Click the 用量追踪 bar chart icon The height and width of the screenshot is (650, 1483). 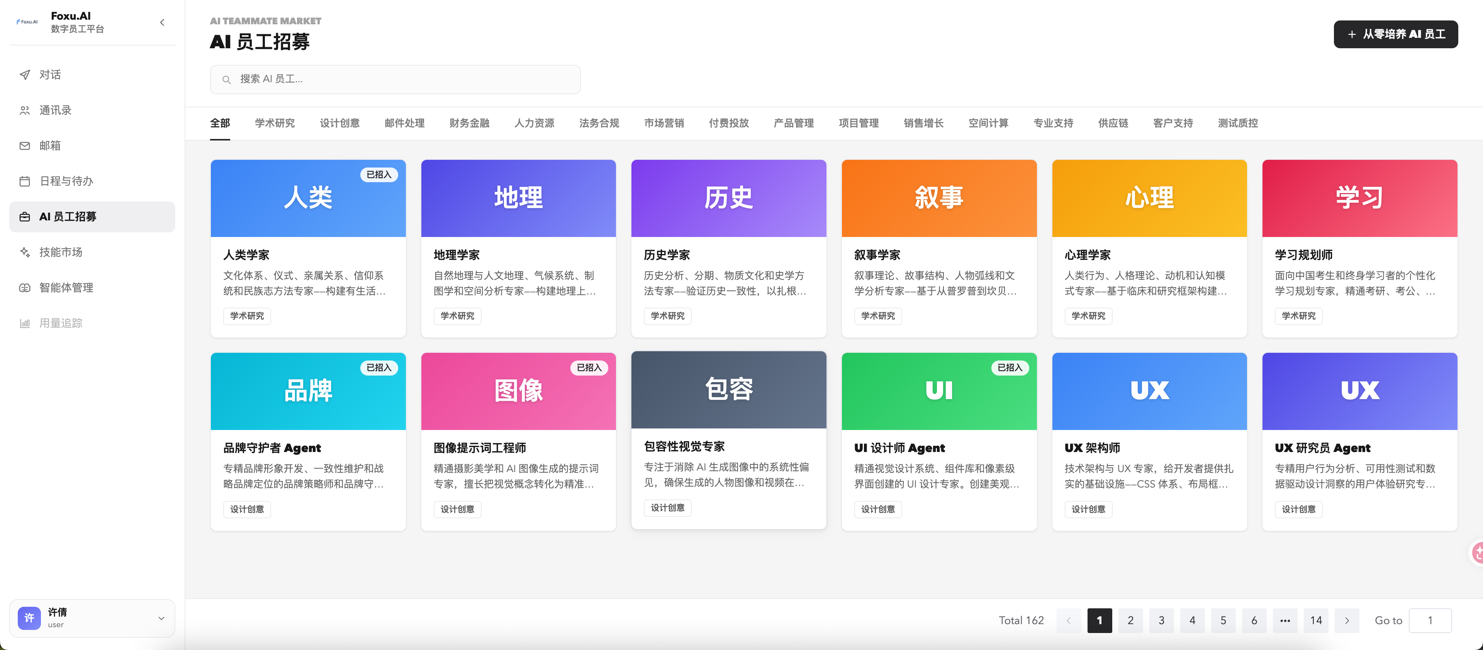pyautogui.click(x=25, y=323)
